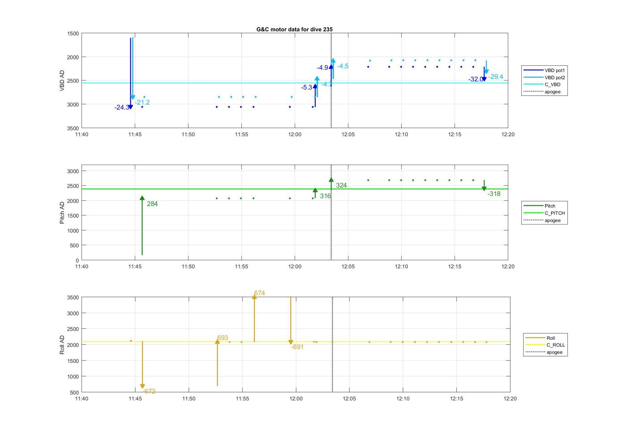Select 'apogee' entry in Pitch legend
This screenshot has width=627, height=441.
point(545,220)
